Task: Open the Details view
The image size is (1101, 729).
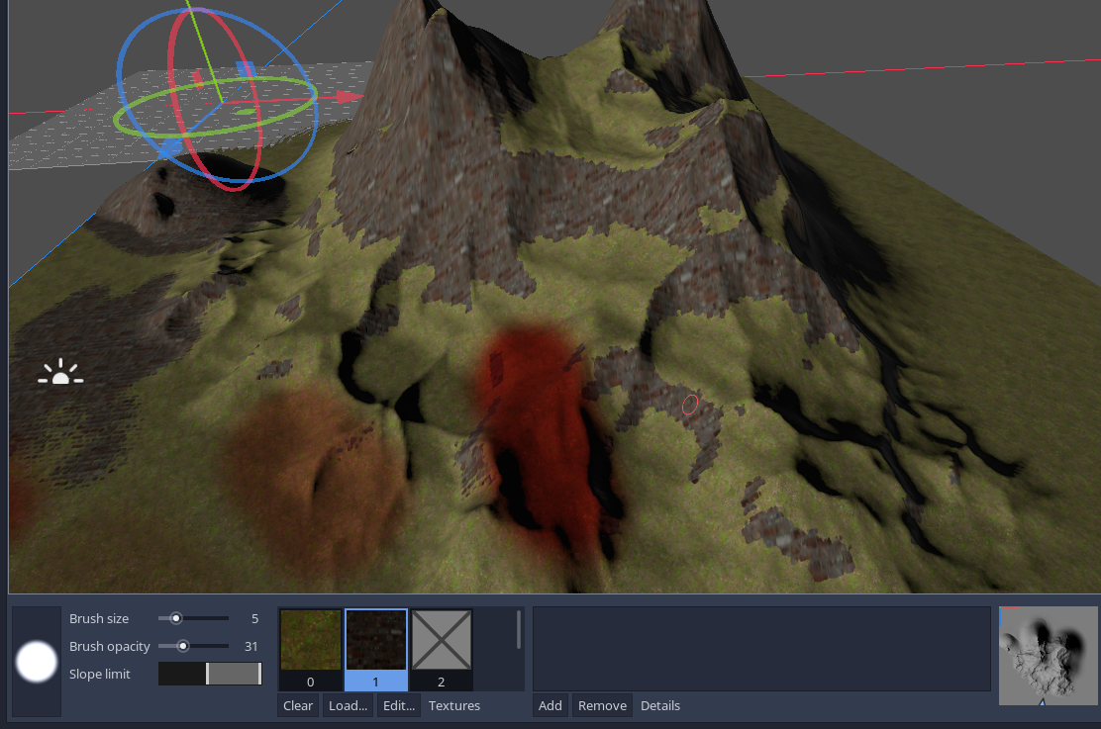Action: coord(659,705)
